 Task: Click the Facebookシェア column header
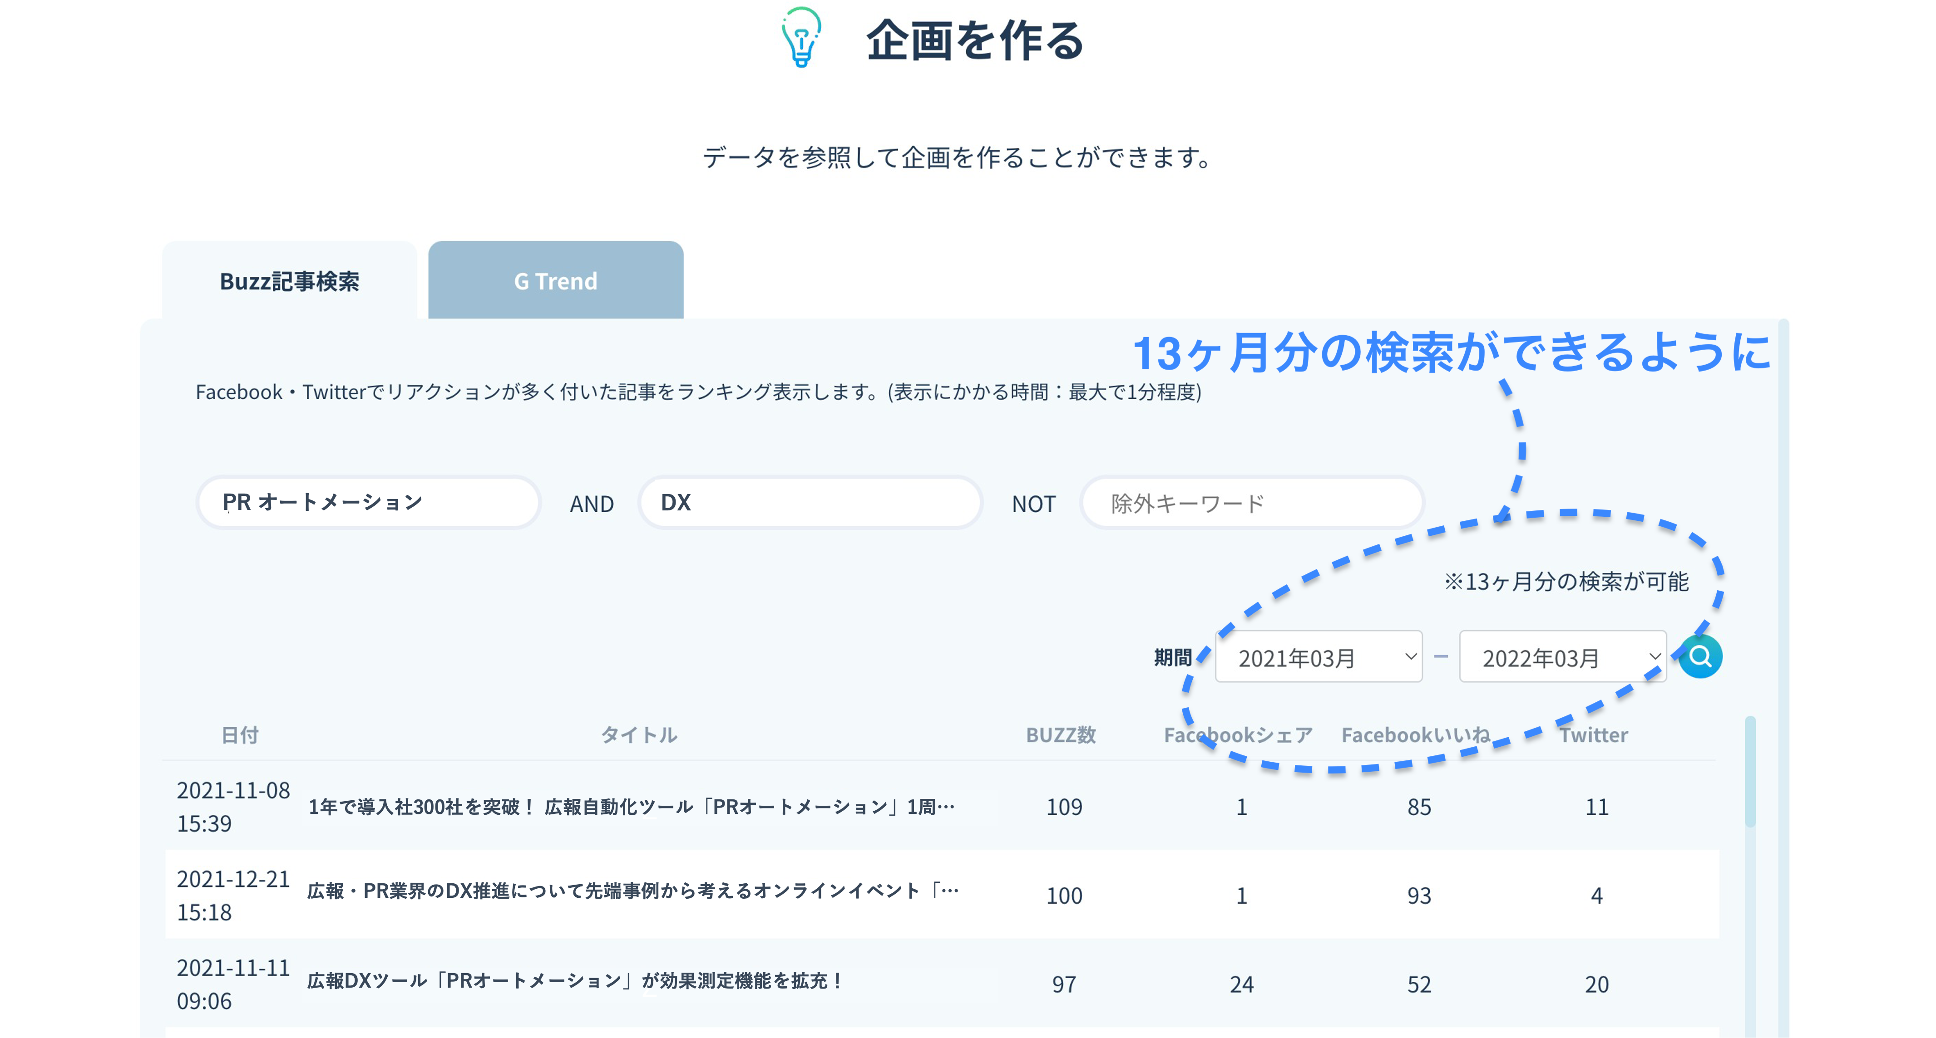pos(1238,734)
